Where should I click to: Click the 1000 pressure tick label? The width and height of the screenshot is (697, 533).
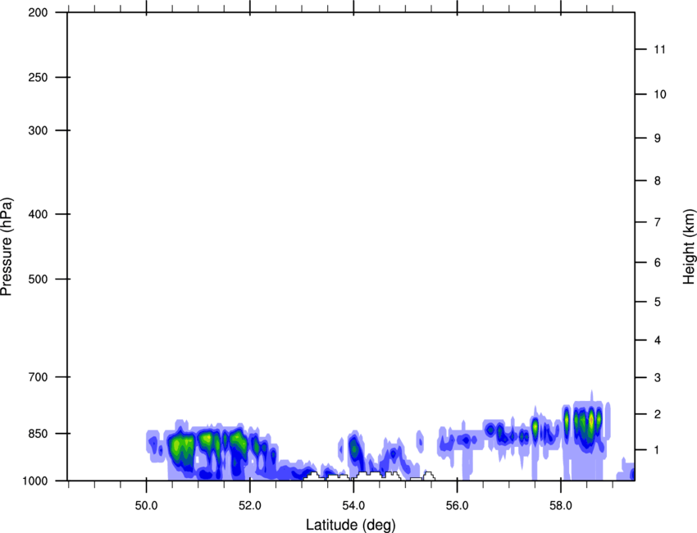click(34, 481)
